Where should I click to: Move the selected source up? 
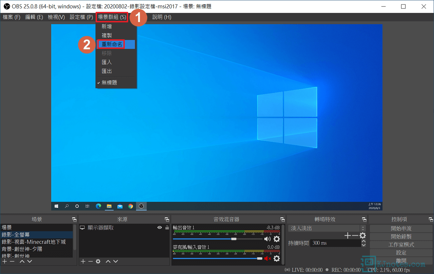[x=108, y=261]
